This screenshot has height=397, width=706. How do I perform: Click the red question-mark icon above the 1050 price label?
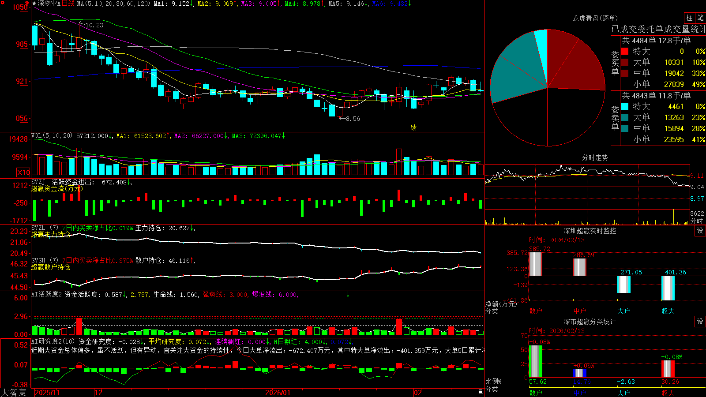click(x=27, y=3)
